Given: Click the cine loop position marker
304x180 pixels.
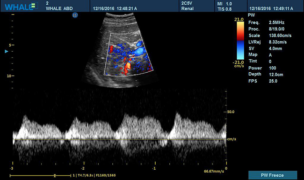Looking at the screenshot, I should (55, 175).
